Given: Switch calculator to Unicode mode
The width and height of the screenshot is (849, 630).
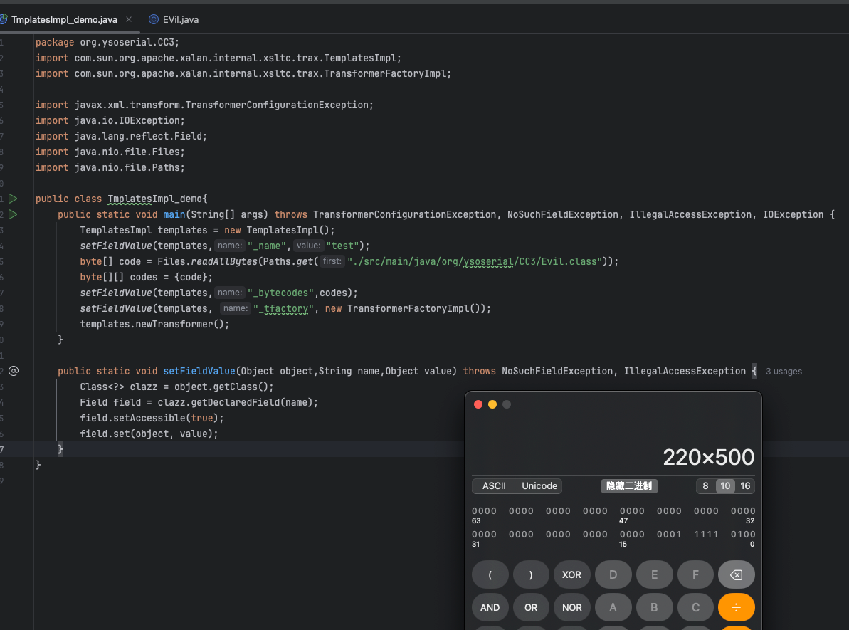Looking at the screenshot, I should point(539,486).
